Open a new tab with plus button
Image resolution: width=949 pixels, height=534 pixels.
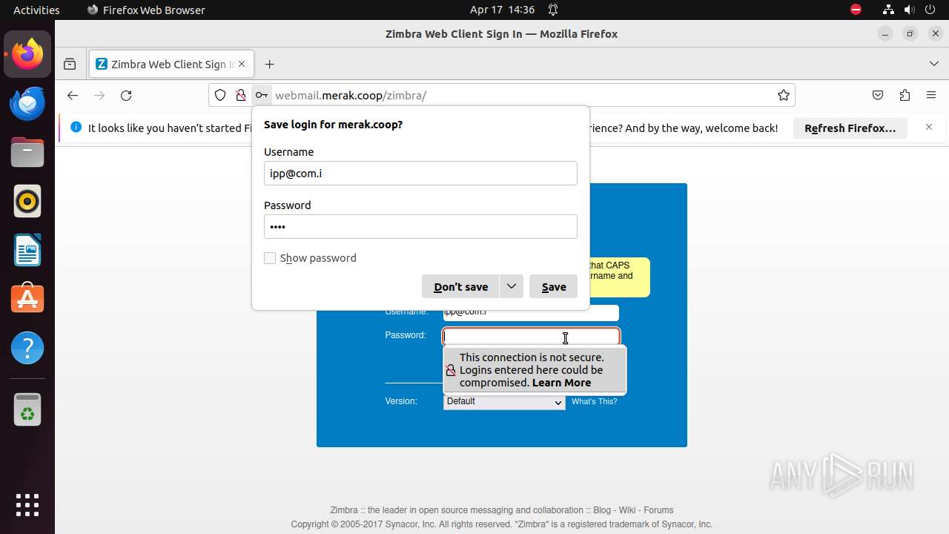269,65
